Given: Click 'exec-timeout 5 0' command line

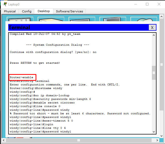Looking at the screenshot, I should [41, 121].
